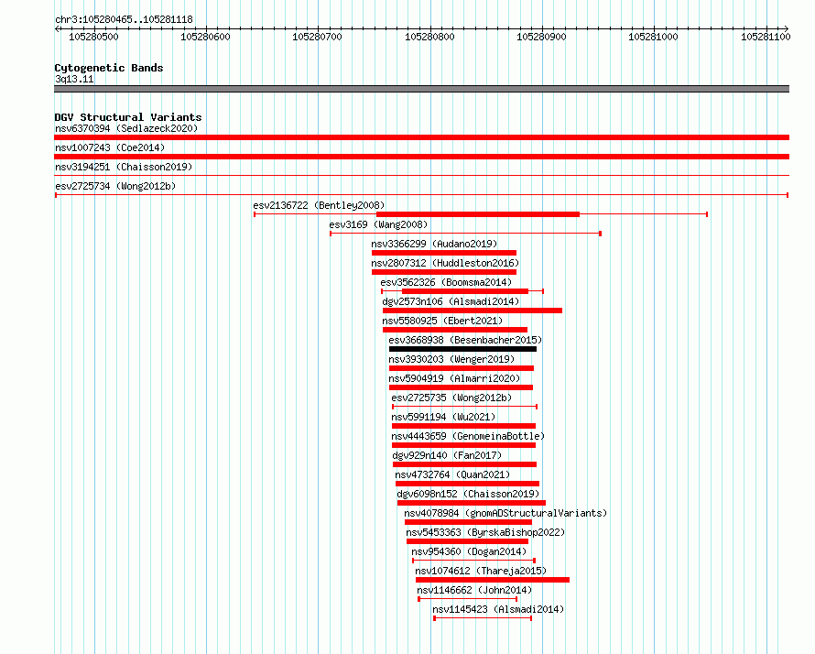Click the nsv5453363 (ByrskaBishop2022) label

(485, 532)
